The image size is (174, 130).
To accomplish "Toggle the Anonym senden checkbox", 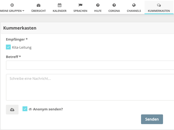I will click(x=25, y=109).
